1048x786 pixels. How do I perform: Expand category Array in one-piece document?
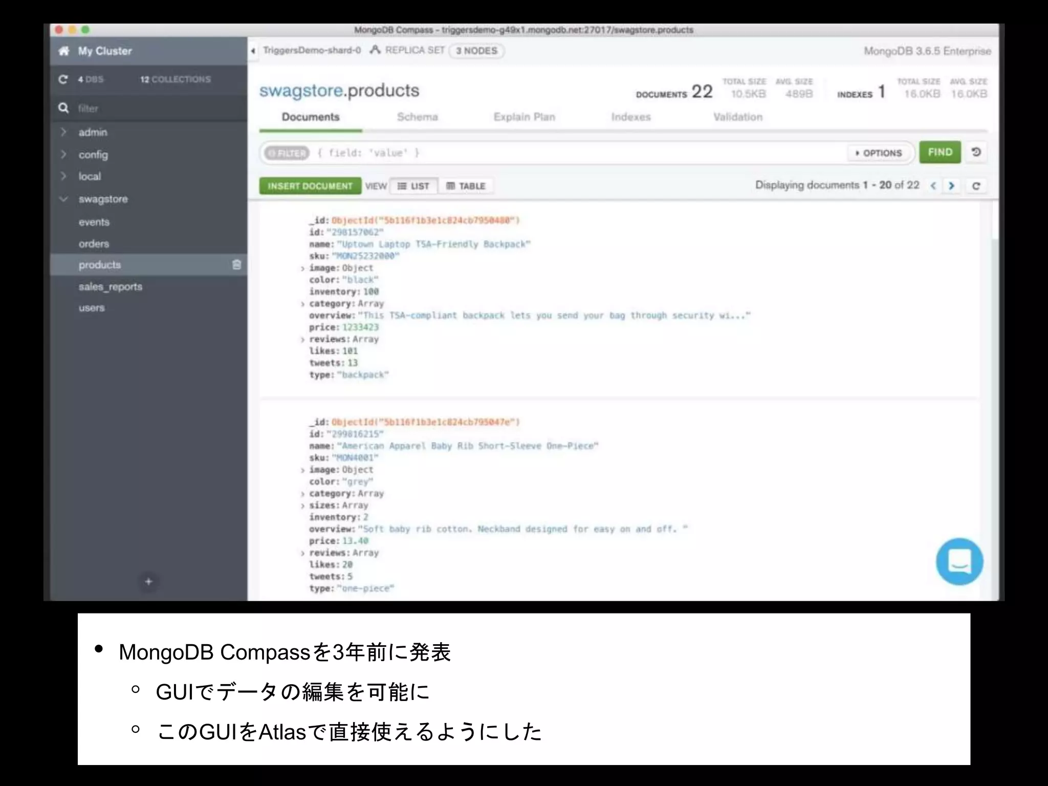302,494
